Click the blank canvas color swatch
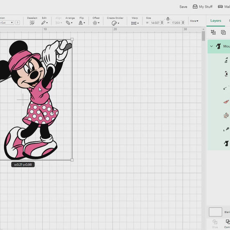 pos(215,212)
